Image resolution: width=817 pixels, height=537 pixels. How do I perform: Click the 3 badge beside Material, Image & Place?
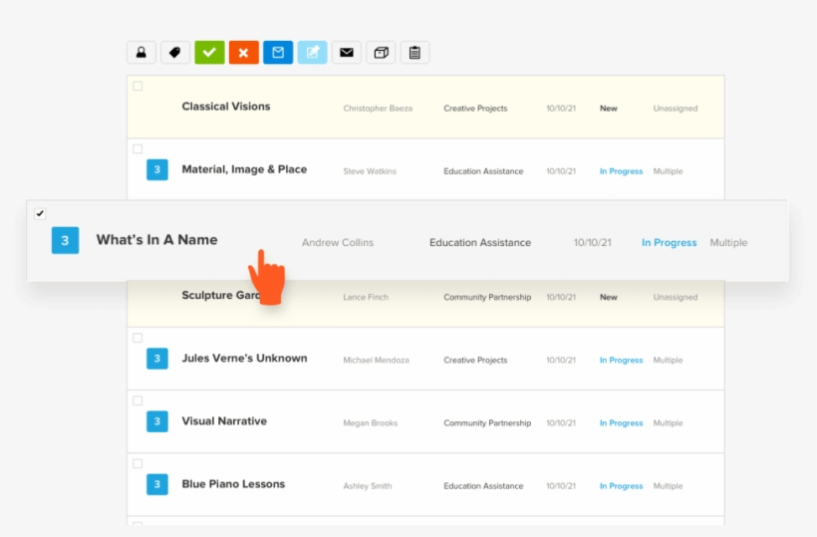(156, 169)
